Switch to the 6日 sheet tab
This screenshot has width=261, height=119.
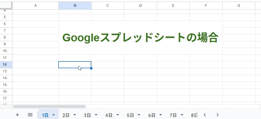pos(152,115)
